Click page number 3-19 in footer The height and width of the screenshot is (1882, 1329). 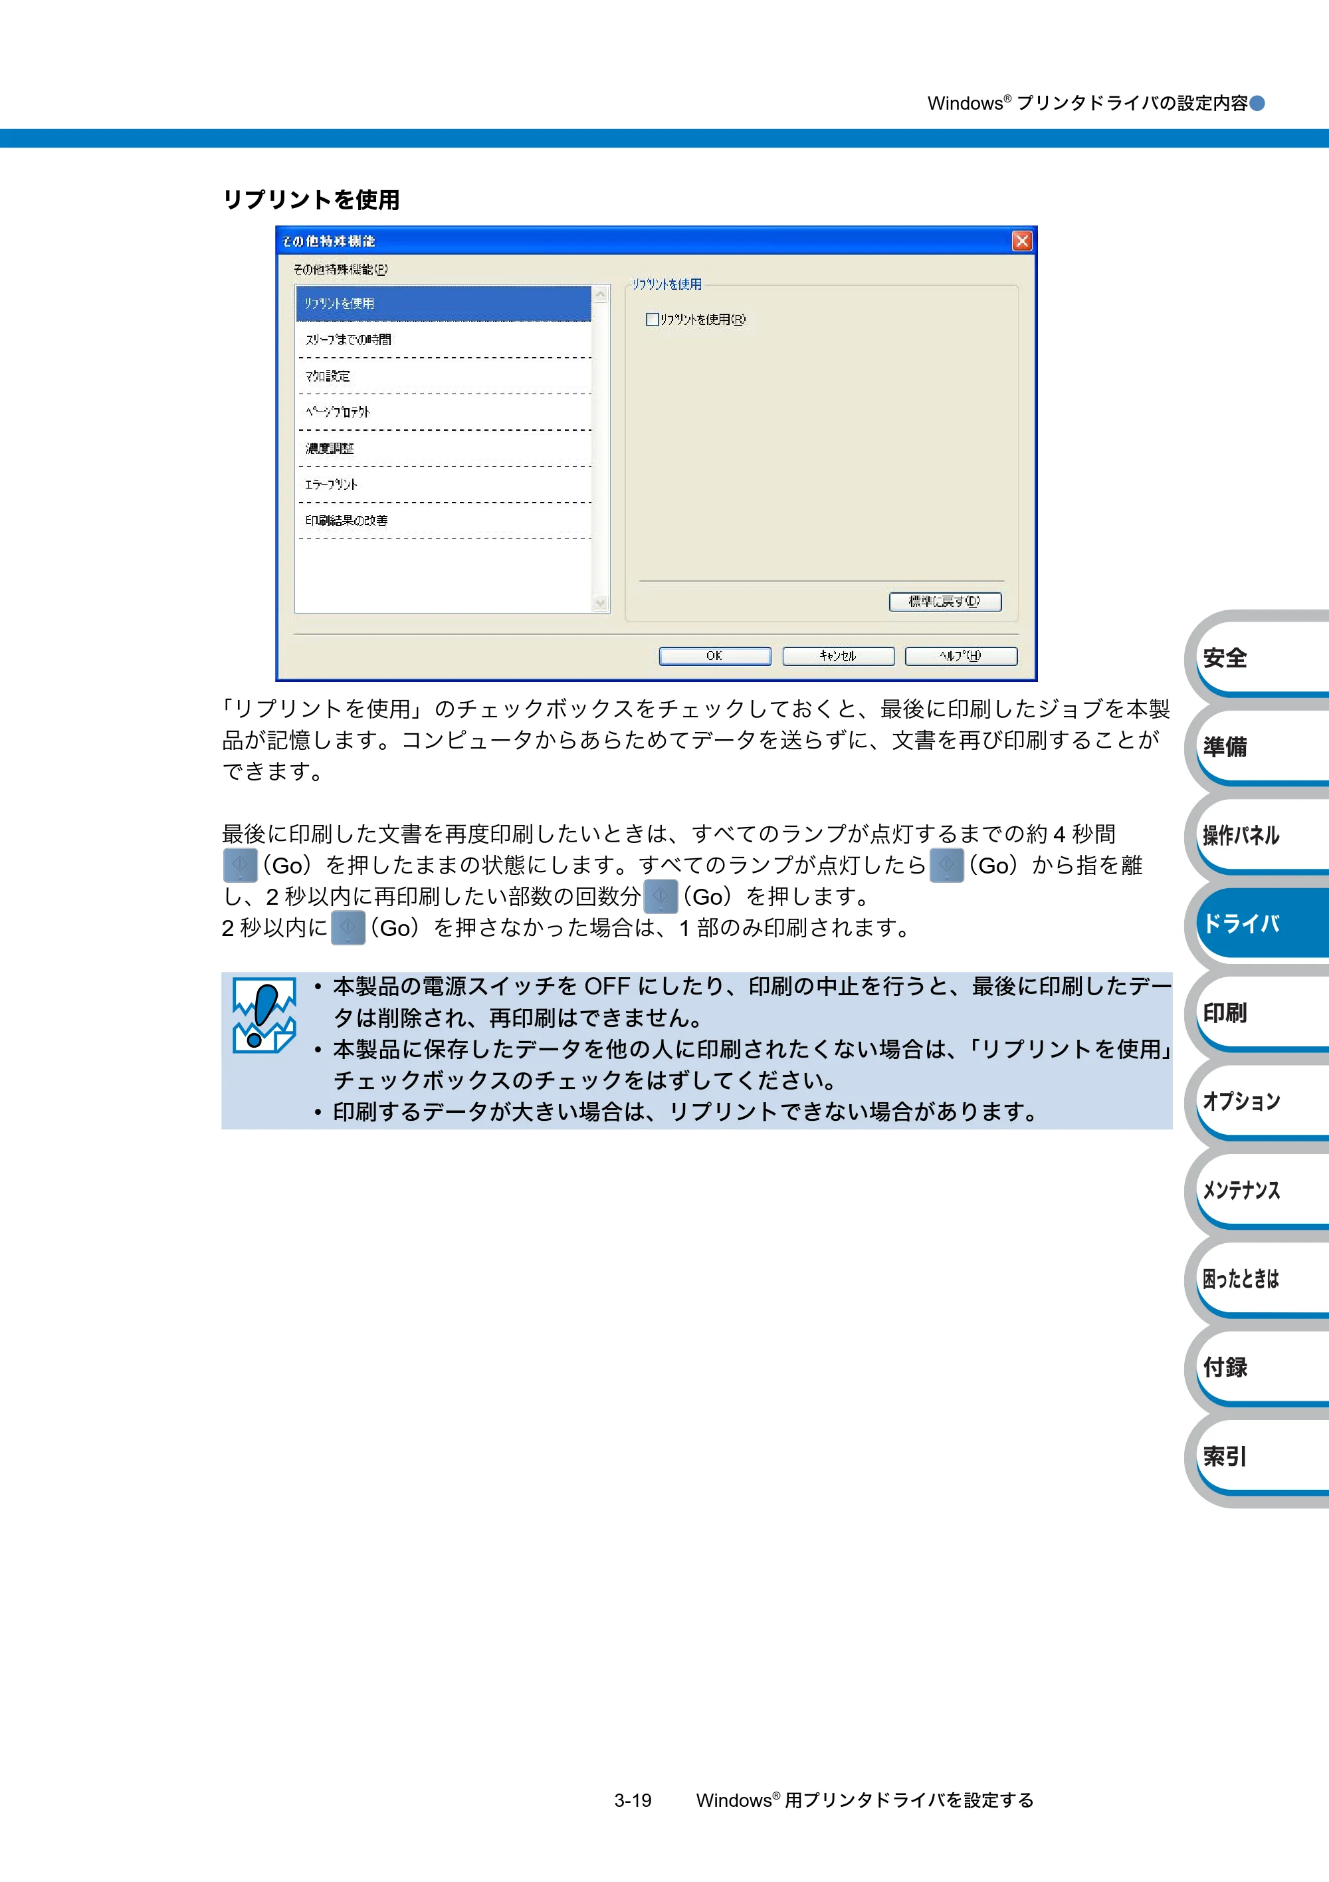point(633,1800)
